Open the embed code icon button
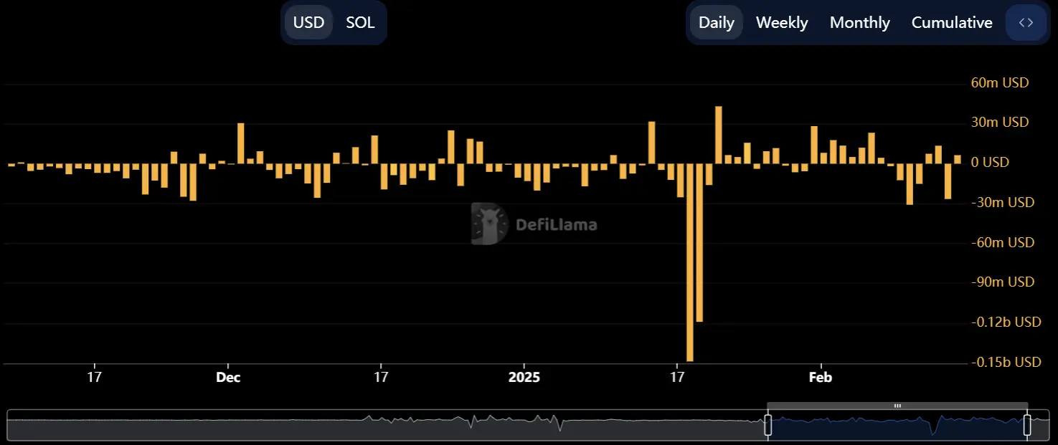Image resolution: width=1058 pixels, height=445 pixels. click(x=1026, y=23)
